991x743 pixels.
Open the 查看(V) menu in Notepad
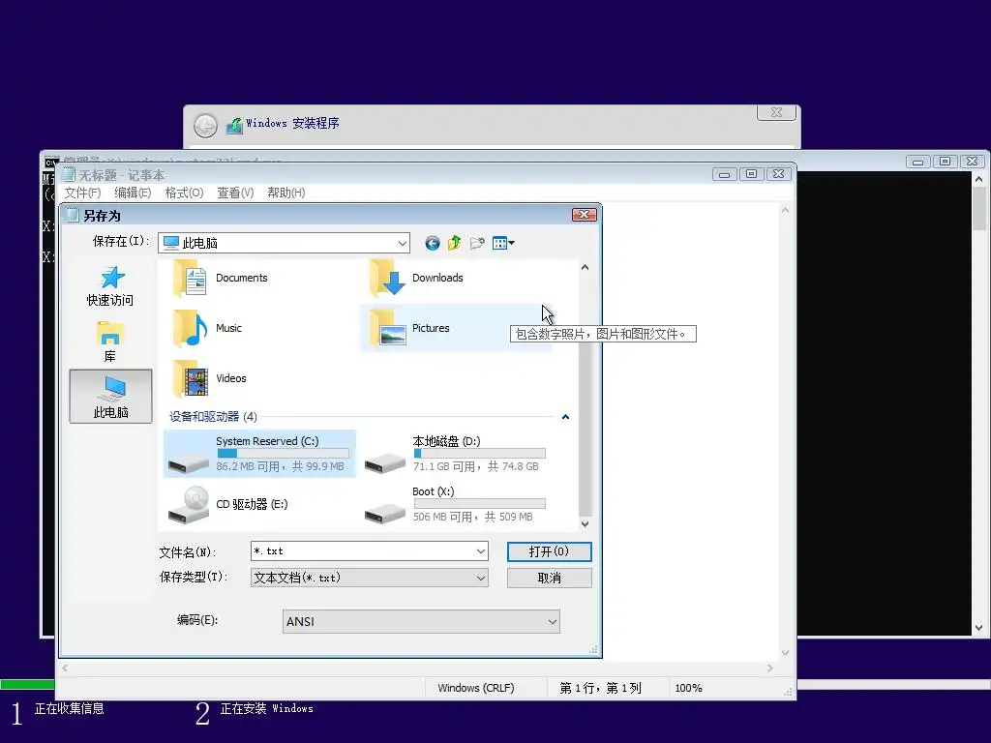pyautogui.click(x=235, y=193)
